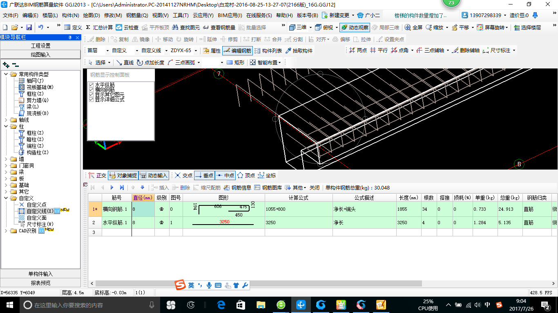
Task: Open 构件列表 component list
Action: pos(268,51)
